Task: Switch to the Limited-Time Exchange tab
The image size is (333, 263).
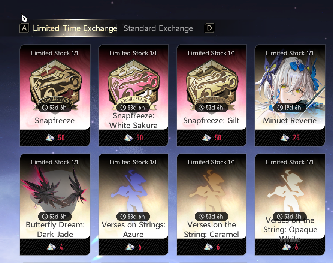Action: [75, 28]
